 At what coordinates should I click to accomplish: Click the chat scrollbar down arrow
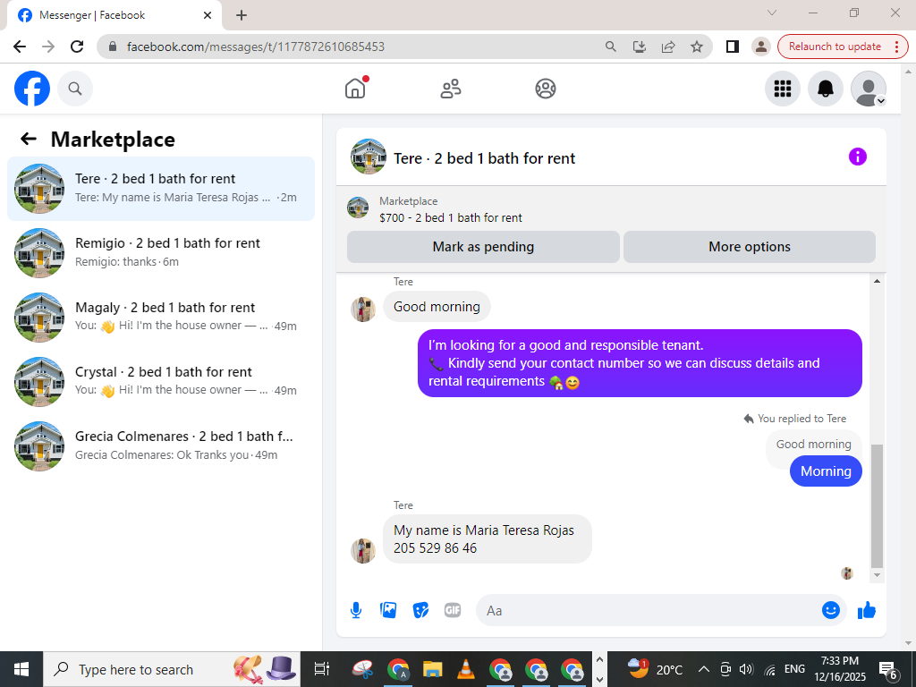(x=877, y=575)
